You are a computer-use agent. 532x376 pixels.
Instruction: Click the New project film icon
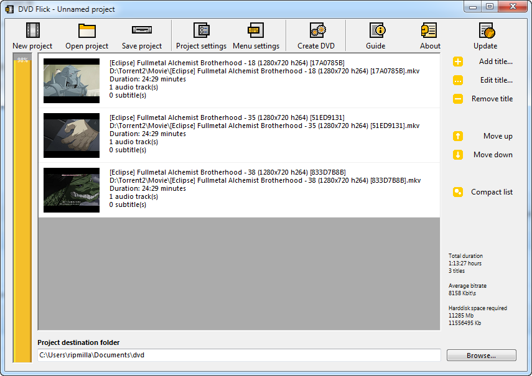[32, 30]
